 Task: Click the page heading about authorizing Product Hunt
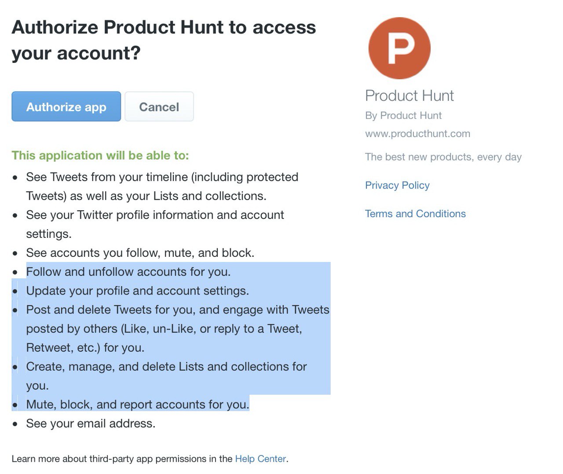click(x=164, y=40)
